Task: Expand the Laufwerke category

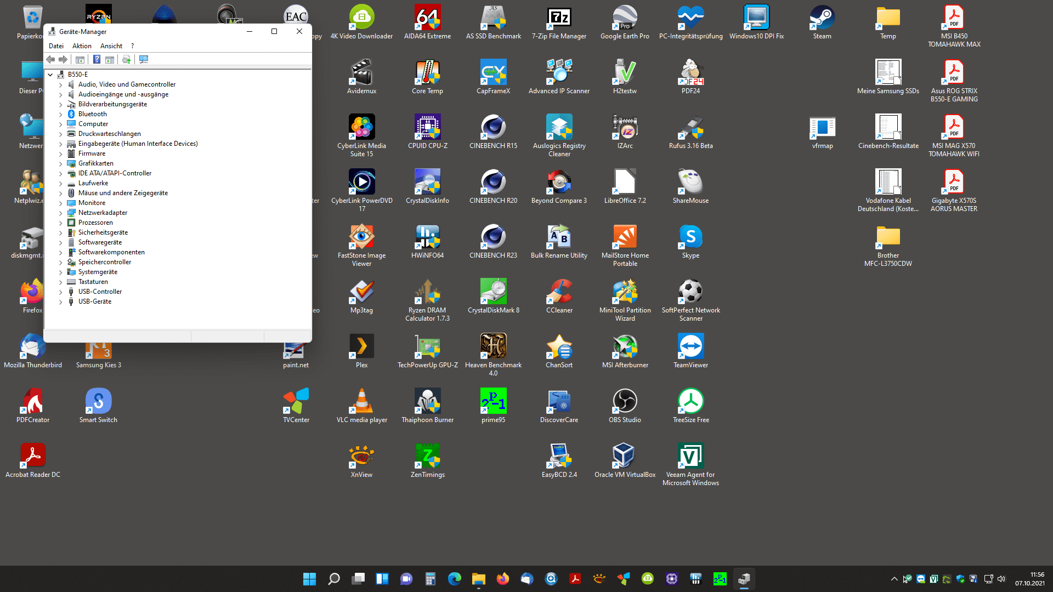Action: pyautogui.click(x=61, y=183)
